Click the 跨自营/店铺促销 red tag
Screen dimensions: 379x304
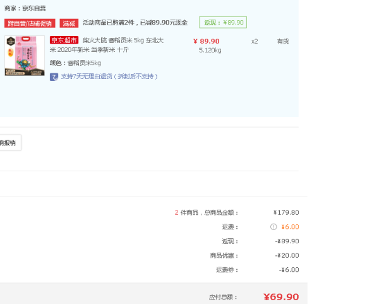[x=30, y=23]
